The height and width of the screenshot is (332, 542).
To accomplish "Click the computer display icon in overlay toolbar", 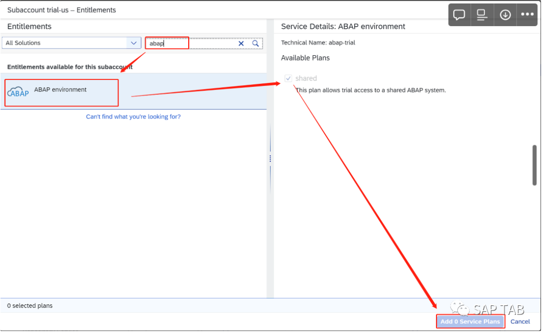I will [x=482, y=15].
